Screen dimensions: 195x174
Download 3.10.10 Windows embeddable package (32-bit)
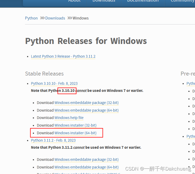(86, 103)
